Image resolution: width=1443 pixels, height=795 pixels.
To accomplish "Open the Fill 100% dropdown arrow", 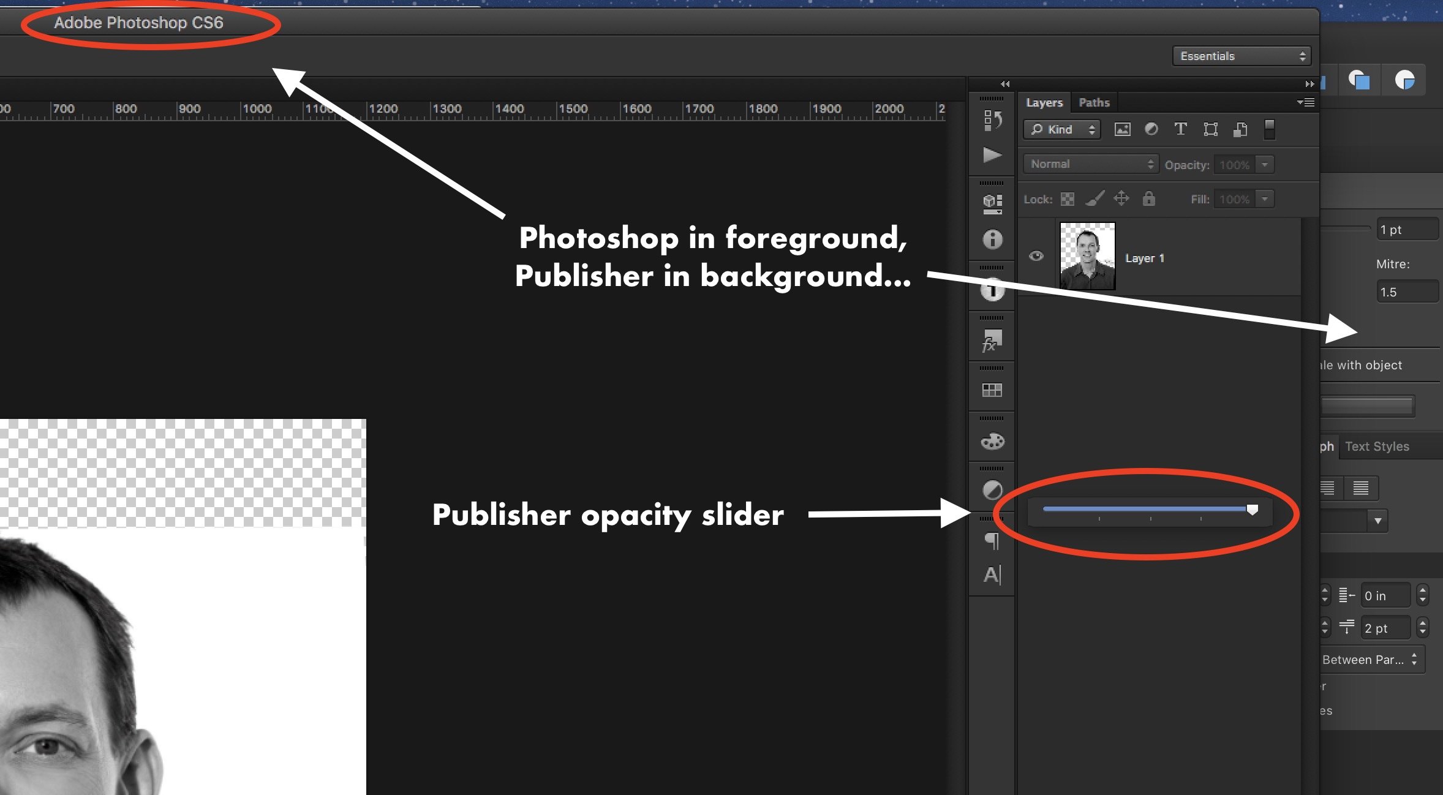I will click(x=1265, y=199).
